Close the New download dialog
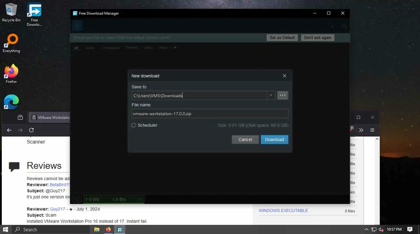Image resolution: width=420 pixels, height=234 pixels. (284, 76)
